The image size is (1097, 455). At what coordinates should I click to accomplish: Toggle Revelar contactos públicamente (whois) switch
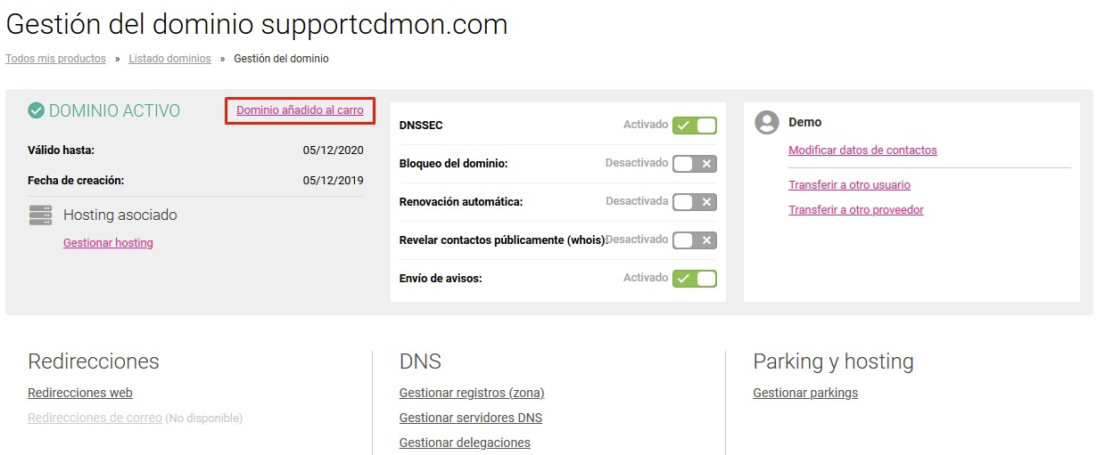[695, 240]
